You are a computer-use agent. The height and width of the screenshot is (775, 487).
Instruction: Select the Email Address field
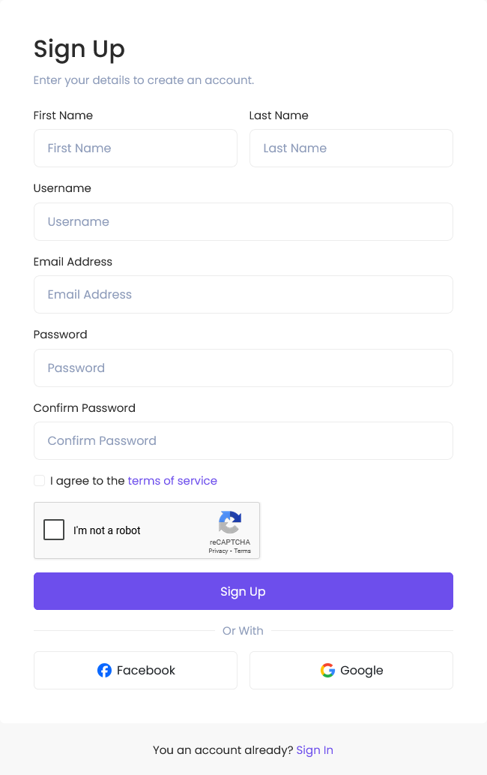(243, 295)
